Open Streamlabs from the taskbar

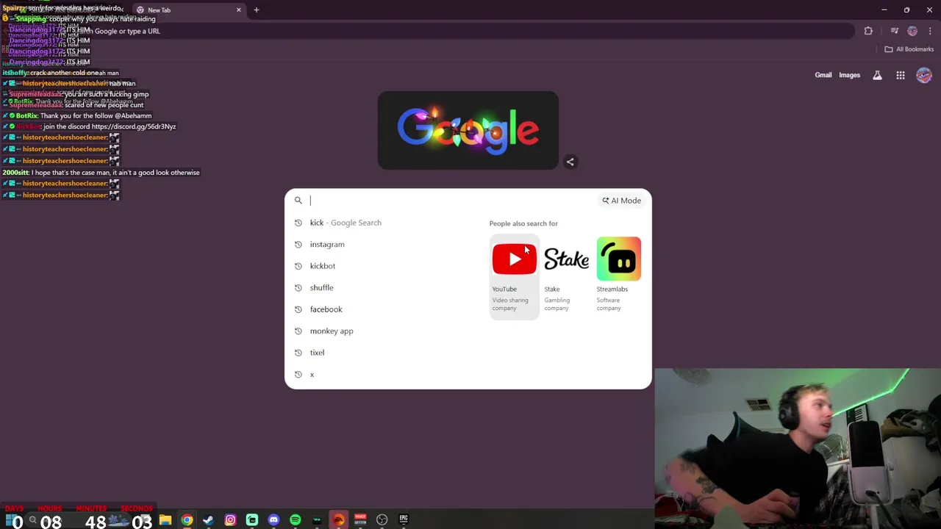(x=252, y=520)
